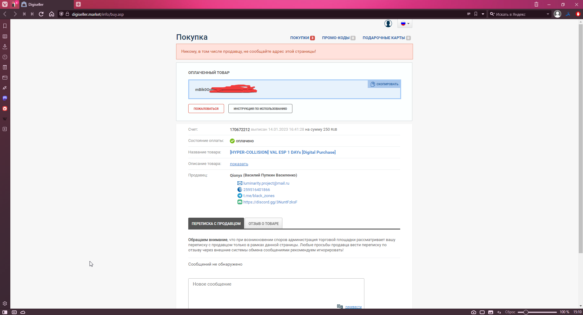Open the HYPER-COLLISION VAL ESP product link

[283, 152]
